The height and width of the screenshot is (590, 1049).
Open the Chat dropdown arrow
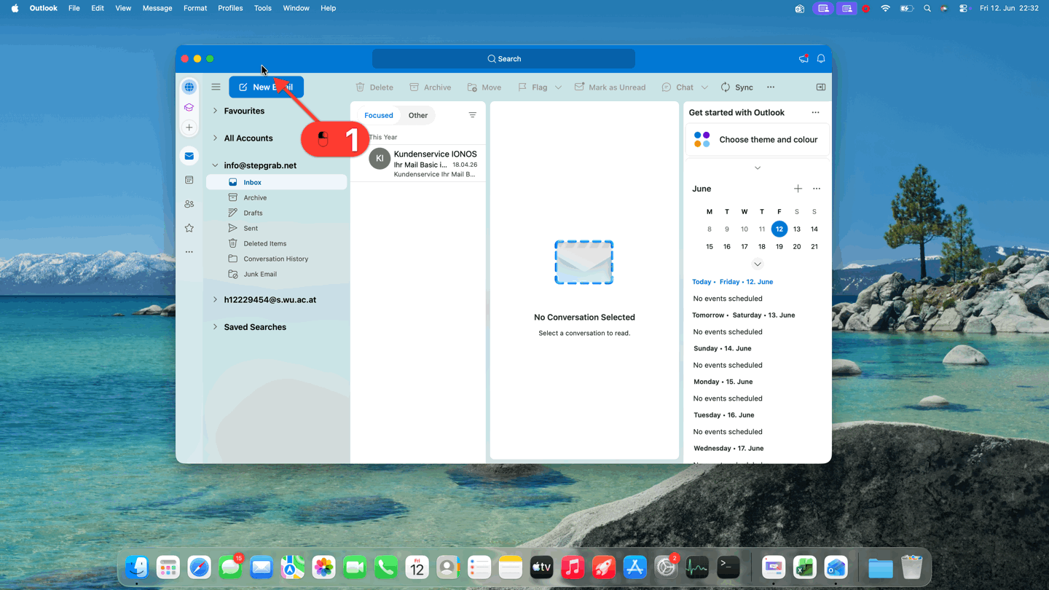coord(704,87)
